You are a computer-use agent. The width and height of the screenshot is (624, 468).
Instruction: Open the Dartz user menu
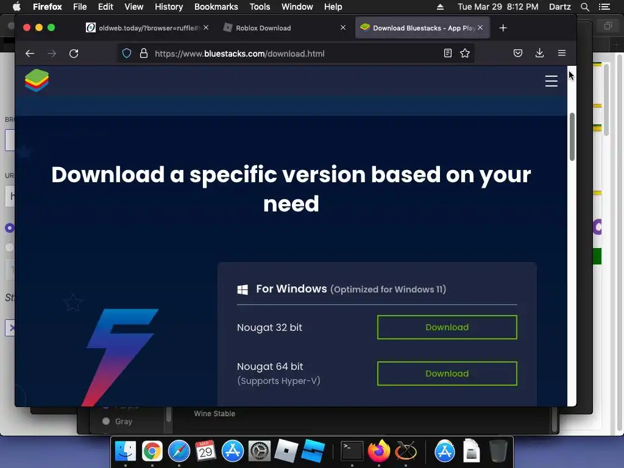[559, 7]
